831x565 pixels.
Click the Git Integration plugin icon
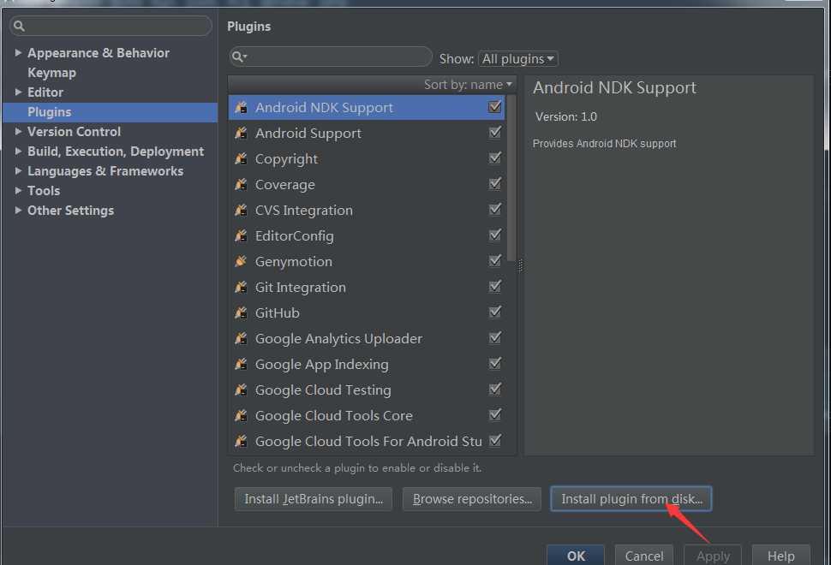(x=241, y=287)
